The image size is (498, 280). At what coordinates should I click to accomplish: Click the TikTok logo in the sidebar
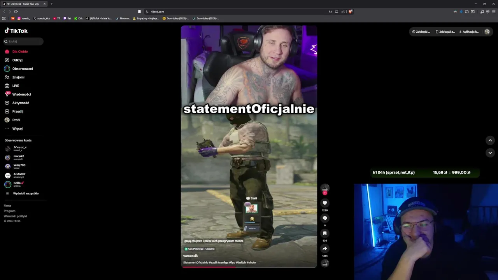[x=16, y=31]
